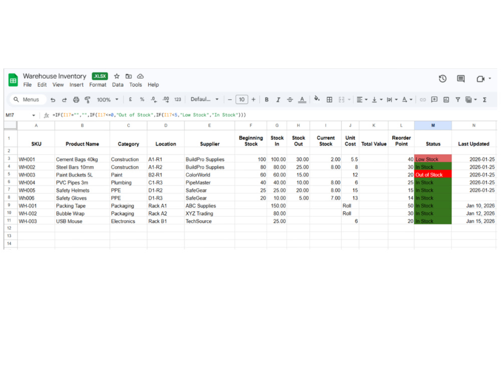Click the font size field
The width and height of the screenshot is (501, 376).
241,100
